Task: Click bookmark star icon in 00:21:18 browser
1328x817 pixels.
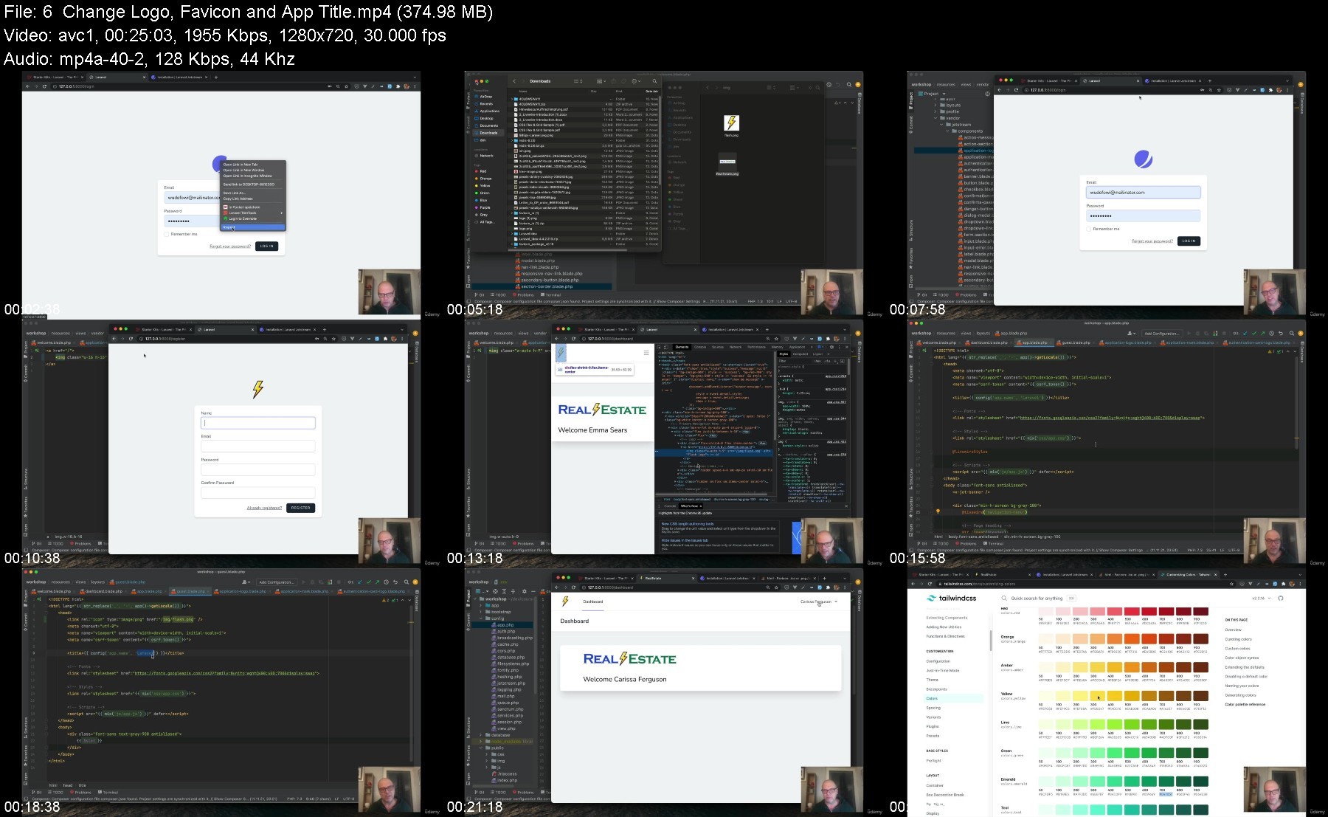Action: [775, 587]
